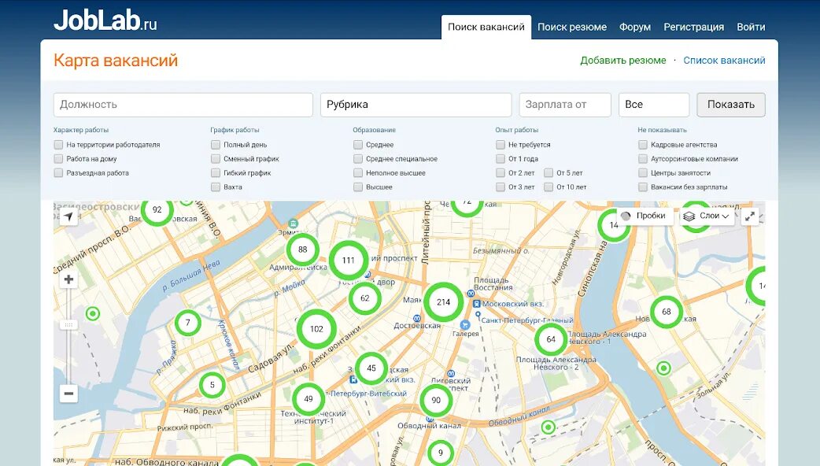Enable 'Не требуется' experience checkbox

500,144
